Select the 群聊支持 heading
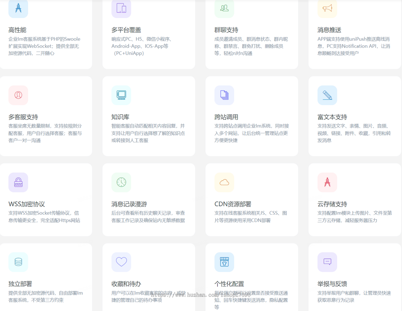Image resolution: width=402 pixels, height=311 pixels. (226, 30)
